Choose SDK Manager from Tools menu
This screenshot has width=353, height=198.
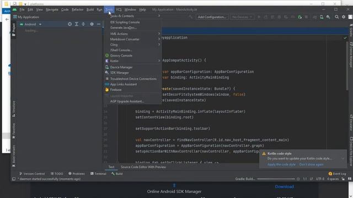click(133, 73)
